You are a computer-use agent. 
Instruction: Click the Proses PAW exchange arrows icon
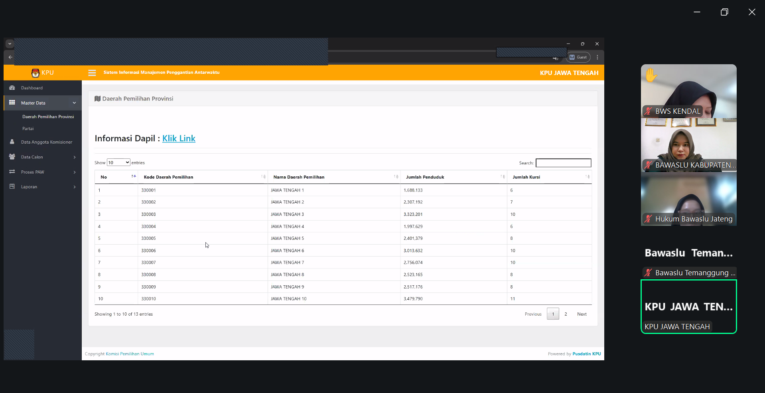12,172
